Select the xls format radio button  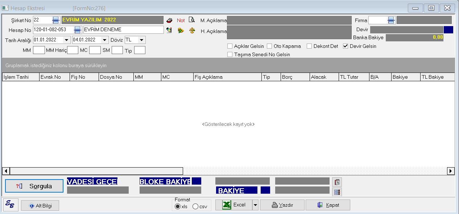(x=177, y=206)
